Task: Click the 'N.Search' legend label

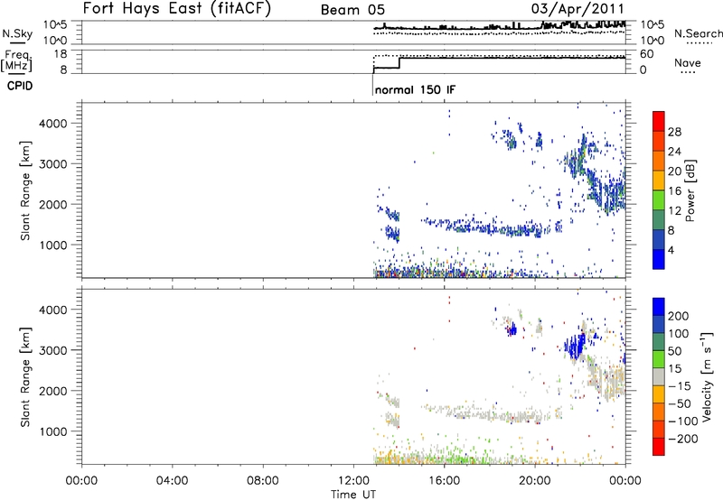Action: coord(698,33)
